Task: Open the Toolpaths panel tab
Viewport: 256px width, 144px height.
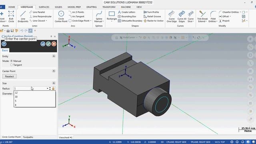Action: [28, 137]
